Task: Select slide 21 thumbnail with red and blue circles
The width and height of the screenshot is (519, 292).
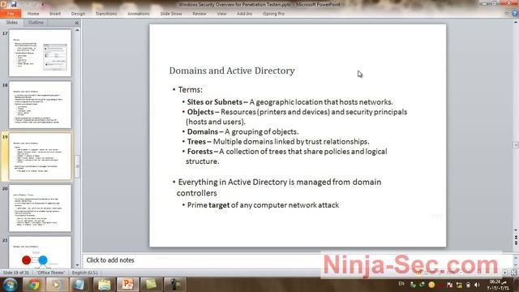Action: click(40, 252)
